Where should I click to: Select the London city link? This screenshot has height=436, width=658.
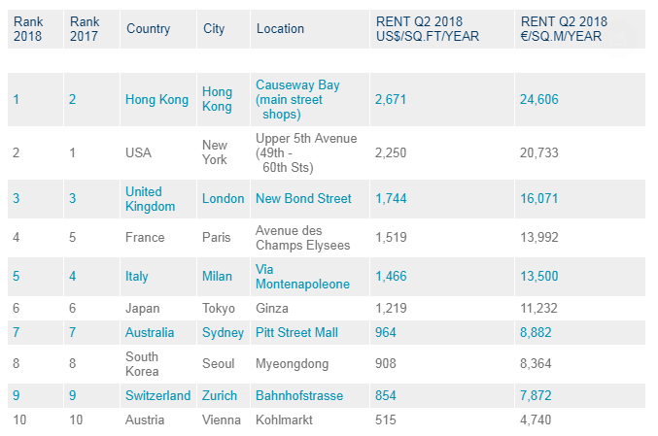click(x=223, y=198)
